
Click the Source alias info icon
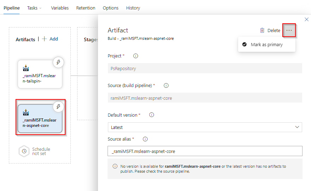click(x=145, y=139)
